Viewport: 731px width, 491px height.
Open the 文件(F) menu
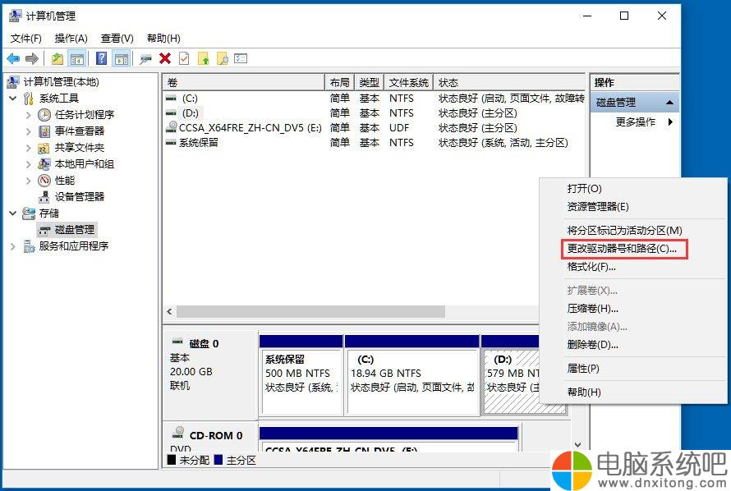pyautogui.click(x=26, y=39)
